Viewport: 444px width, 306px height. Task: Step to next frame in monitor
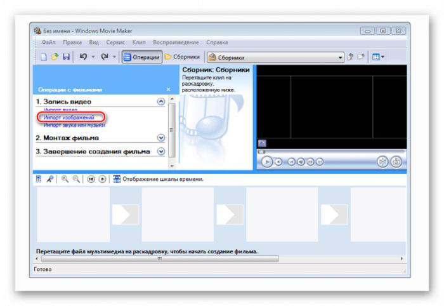click(310, 162)
